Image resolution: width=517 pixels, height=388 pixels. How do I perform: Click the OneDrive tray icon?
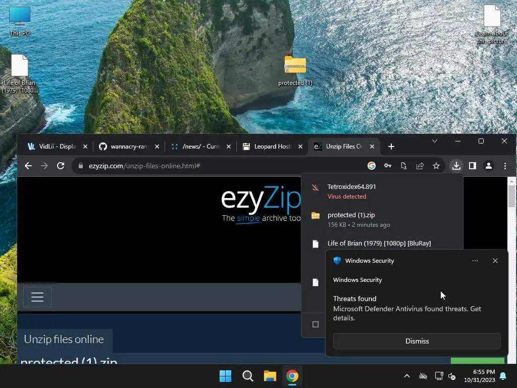423,376
